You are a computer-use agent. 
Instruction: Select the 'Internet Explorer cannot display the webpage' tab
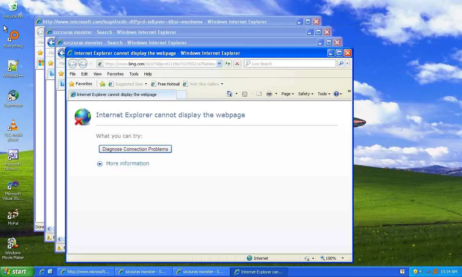click(x=122, y=94)
